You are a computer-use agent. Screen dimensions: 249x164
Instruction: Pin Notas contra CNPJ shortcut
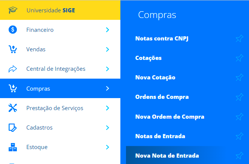(240, 39)
